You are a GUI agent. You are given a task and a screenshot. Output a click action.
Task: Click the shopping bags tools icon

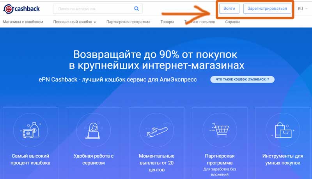(283, 130)
